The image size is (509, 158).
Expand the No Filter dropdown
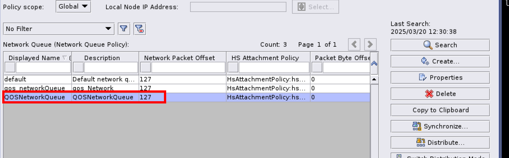[59, 29]
